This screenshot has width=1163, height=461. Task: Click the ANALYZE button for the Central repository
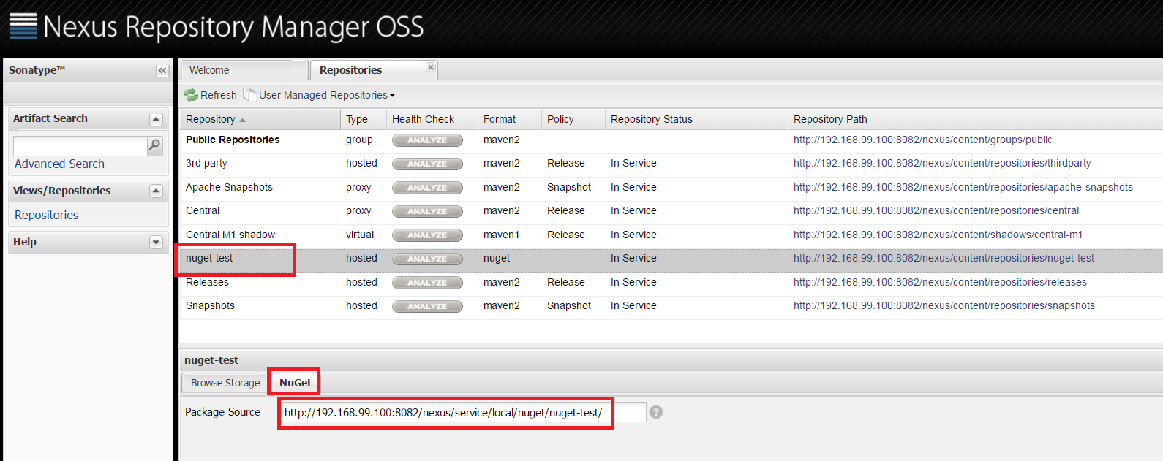tap(427, 211)
